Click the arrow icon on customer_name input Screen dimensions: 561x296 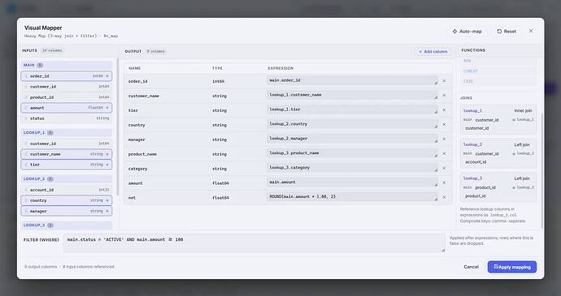(x=107, y=154)
